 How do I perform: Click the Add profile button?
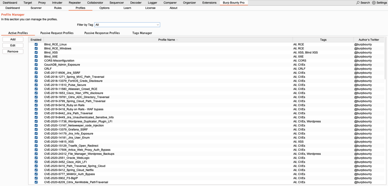(x=13, y=39)
